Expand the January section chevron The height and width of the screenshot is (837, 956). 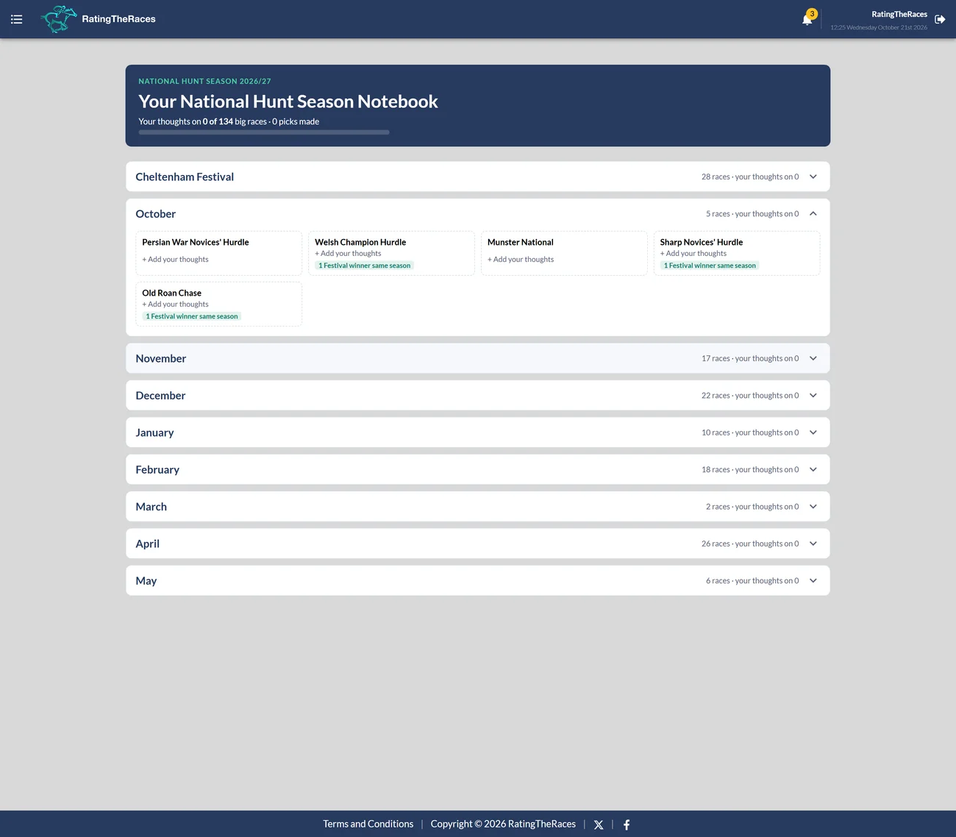[x=813, y=432]
